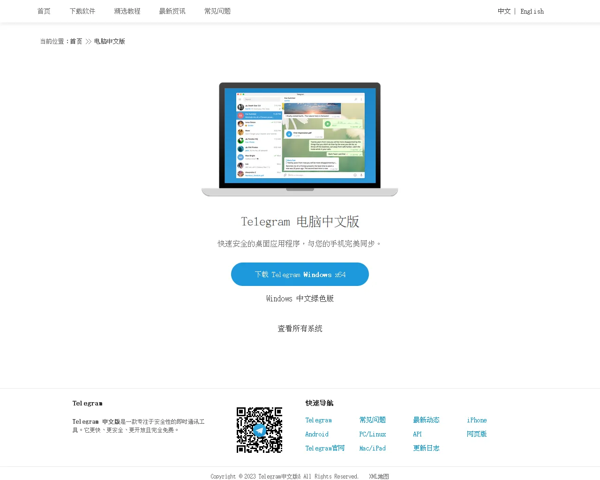Click the 下载 Telegram Windows x64 button
The width and height of the screenshot is (600, 480).
click(x=300, y=274)
